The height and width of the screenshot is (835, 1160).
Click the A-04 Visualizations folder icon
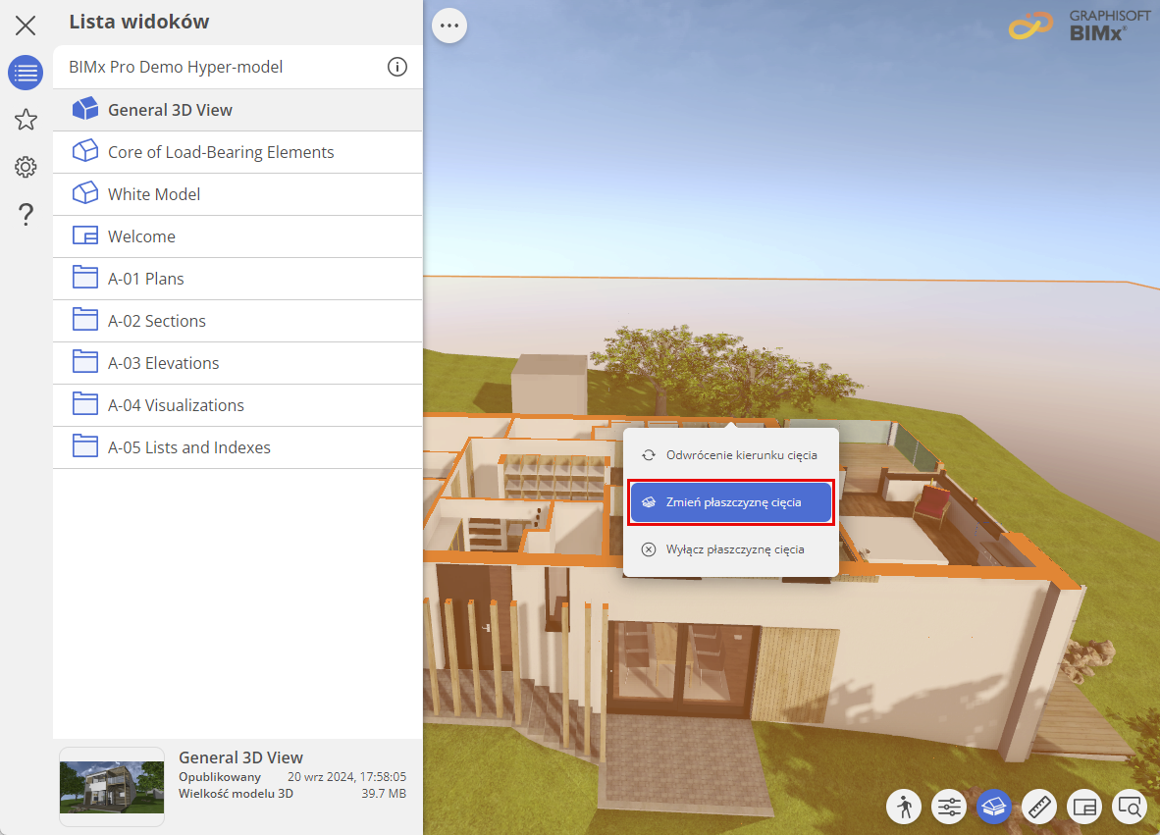(85, 404)
